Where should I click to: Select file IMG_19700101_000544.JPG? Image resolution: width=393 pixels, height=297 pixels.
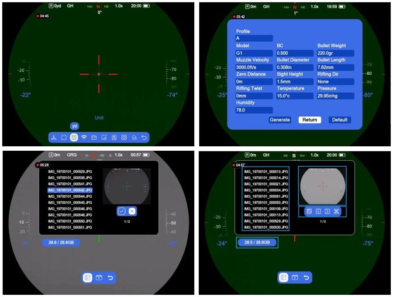tap(70, 197)
